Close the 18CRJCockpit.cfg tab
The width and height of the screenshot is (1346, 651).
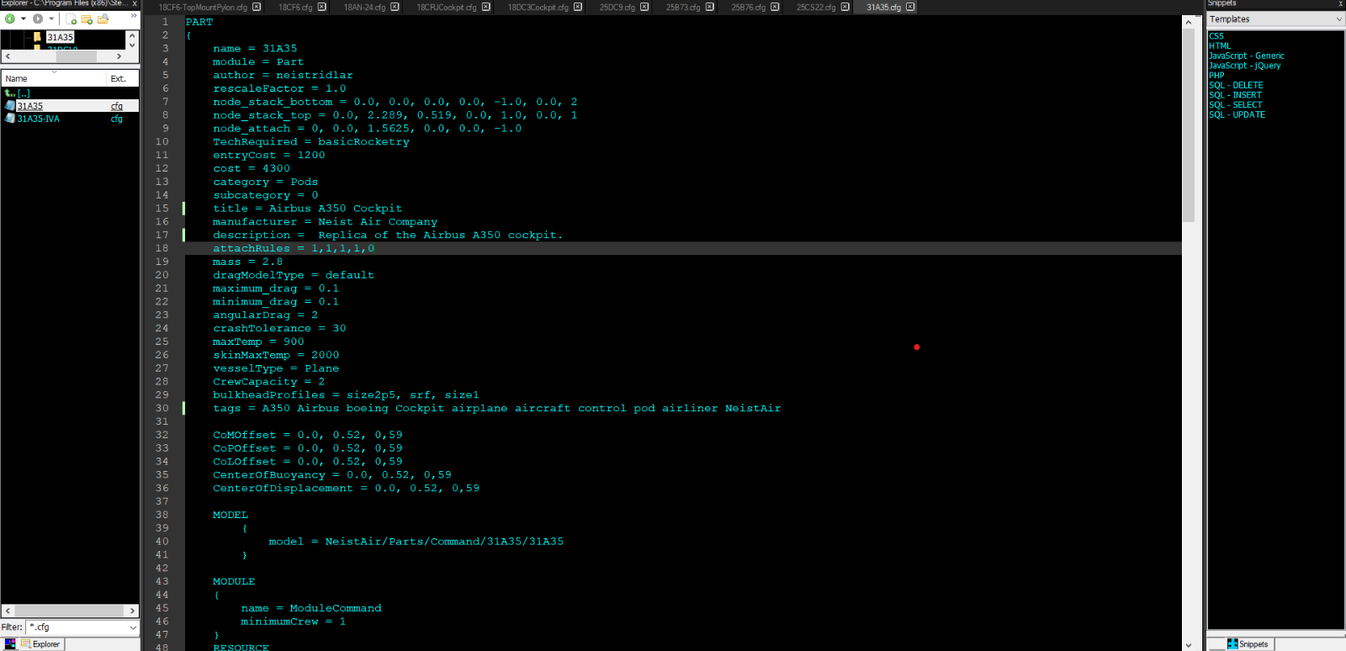(486, 7)
